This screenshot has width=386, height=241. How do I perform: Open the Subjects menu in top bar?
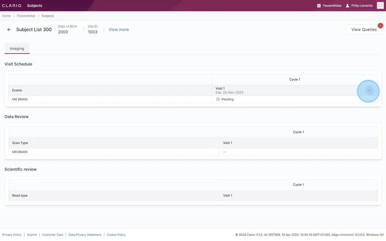click(35, 5)
